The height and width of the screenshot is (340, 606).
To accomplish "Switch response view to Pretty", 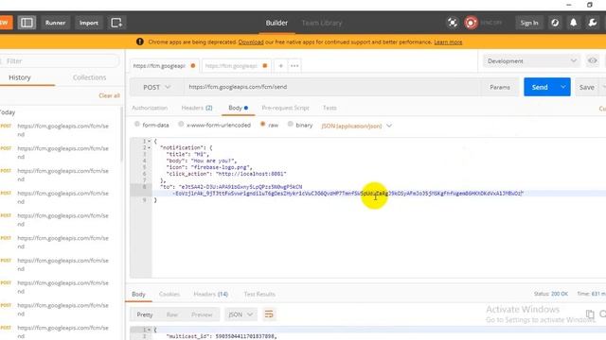I will [145, 314].
